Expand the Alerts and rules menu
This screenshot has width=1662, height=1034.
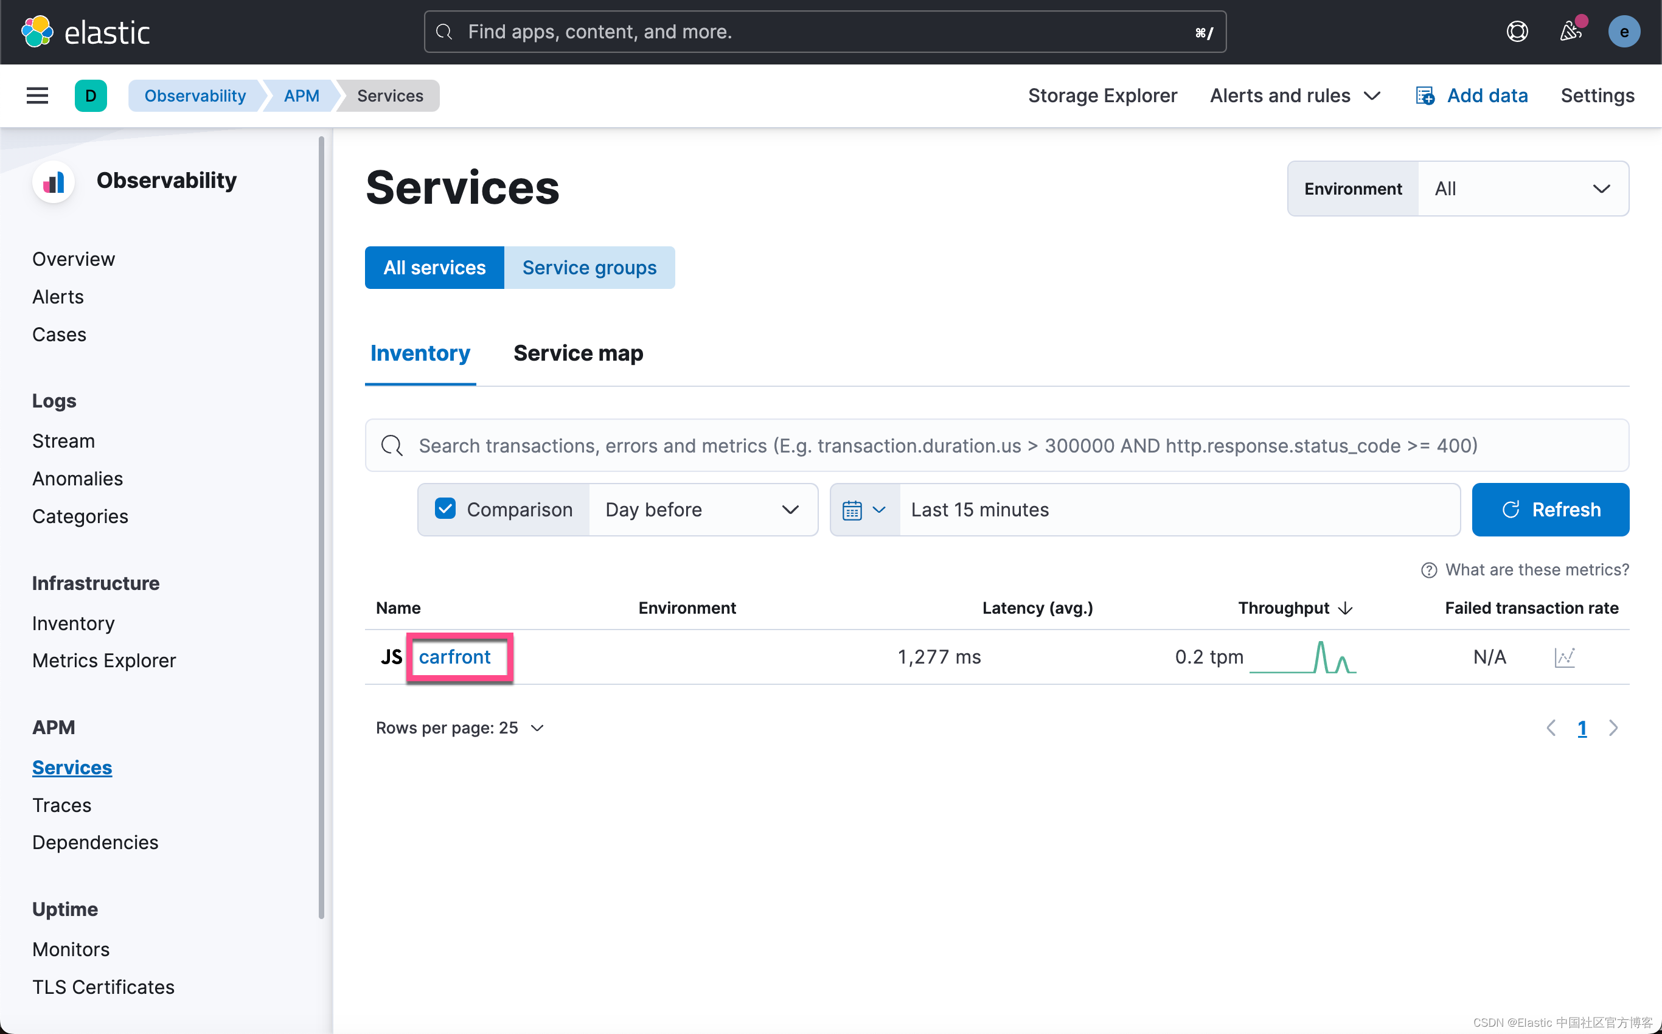click(x=1295, y=95)
